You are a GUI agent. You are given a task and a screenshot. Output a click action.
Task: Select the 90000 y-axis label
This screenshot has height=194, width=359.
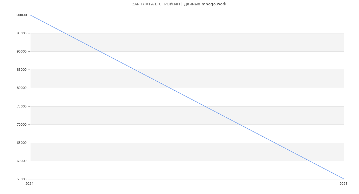coord(22,52)
